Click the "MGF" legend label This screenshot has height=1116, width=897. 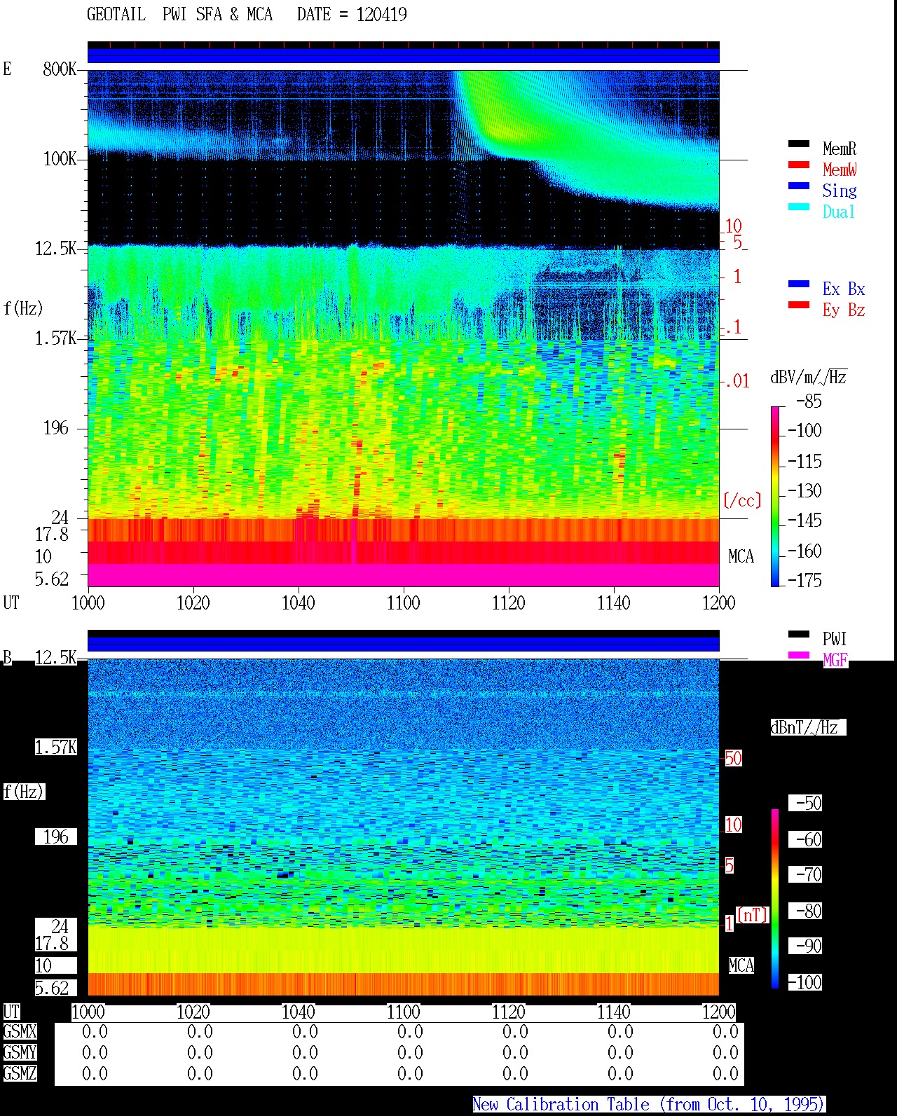click(835, 660)
